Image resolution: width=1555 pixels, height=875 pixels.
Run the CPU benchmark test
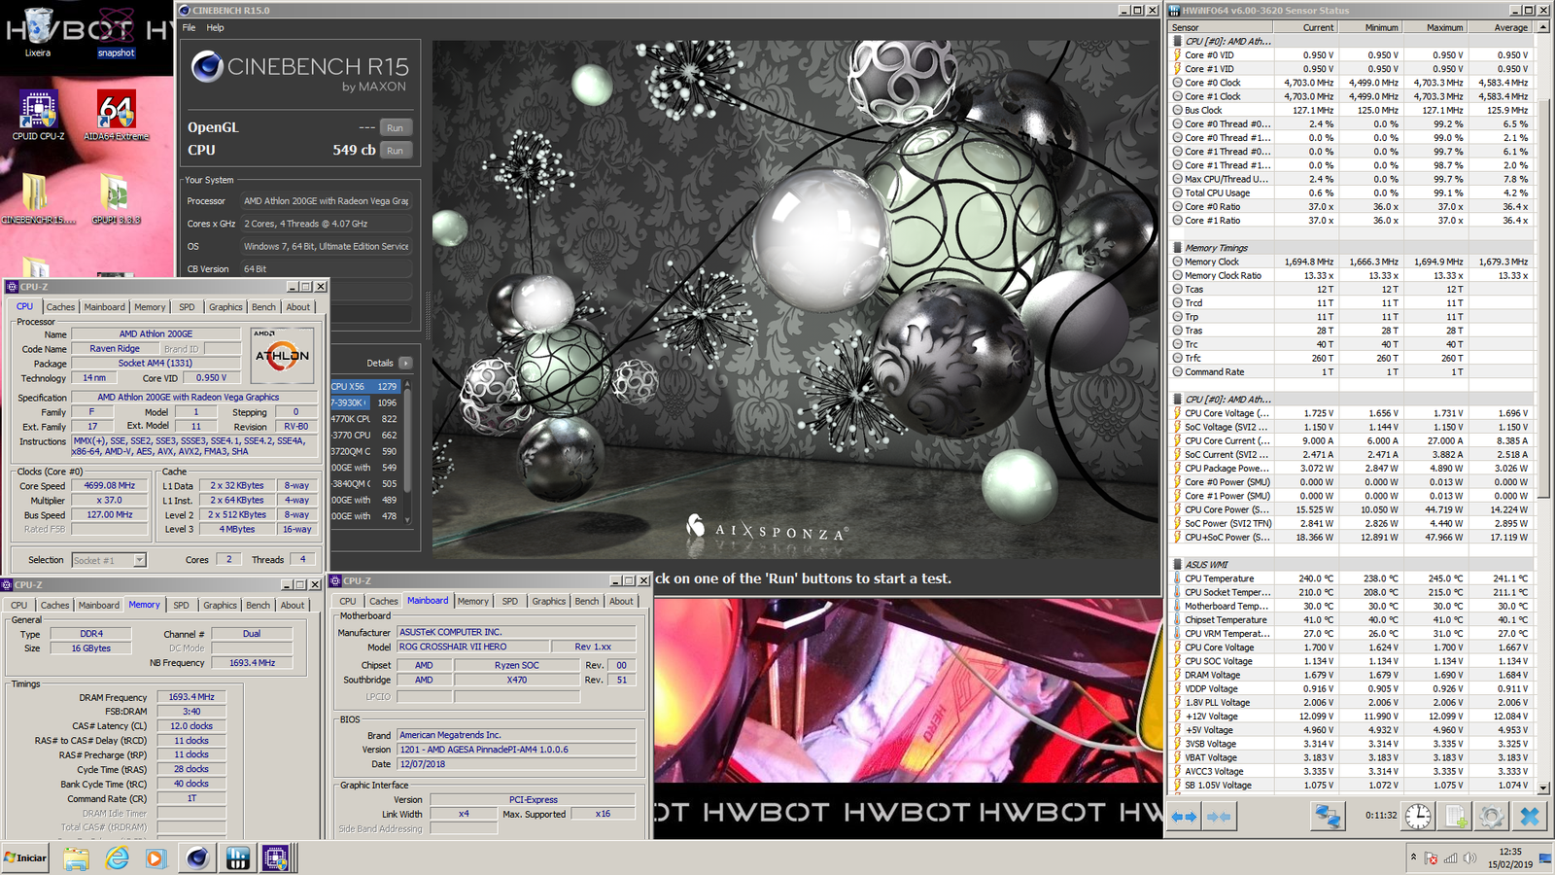tap(395, 150)
